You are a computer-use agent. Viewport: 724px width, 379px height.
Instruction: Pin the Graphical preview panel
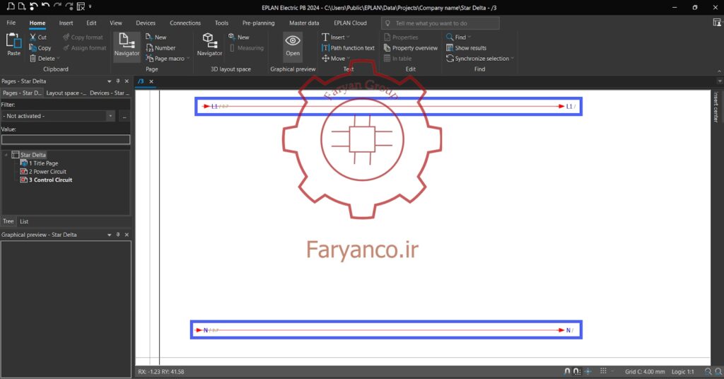[118, 235]
